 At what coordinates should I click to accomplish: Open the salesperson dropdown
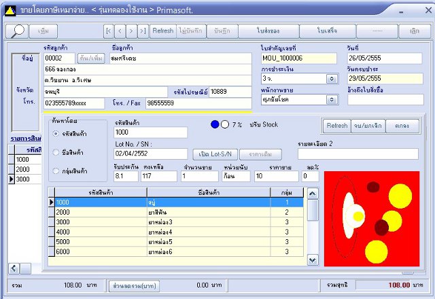click(332, 99)
